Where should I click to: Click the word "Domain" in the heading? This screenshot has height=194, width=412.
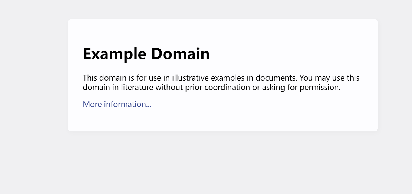click(180, 53)
